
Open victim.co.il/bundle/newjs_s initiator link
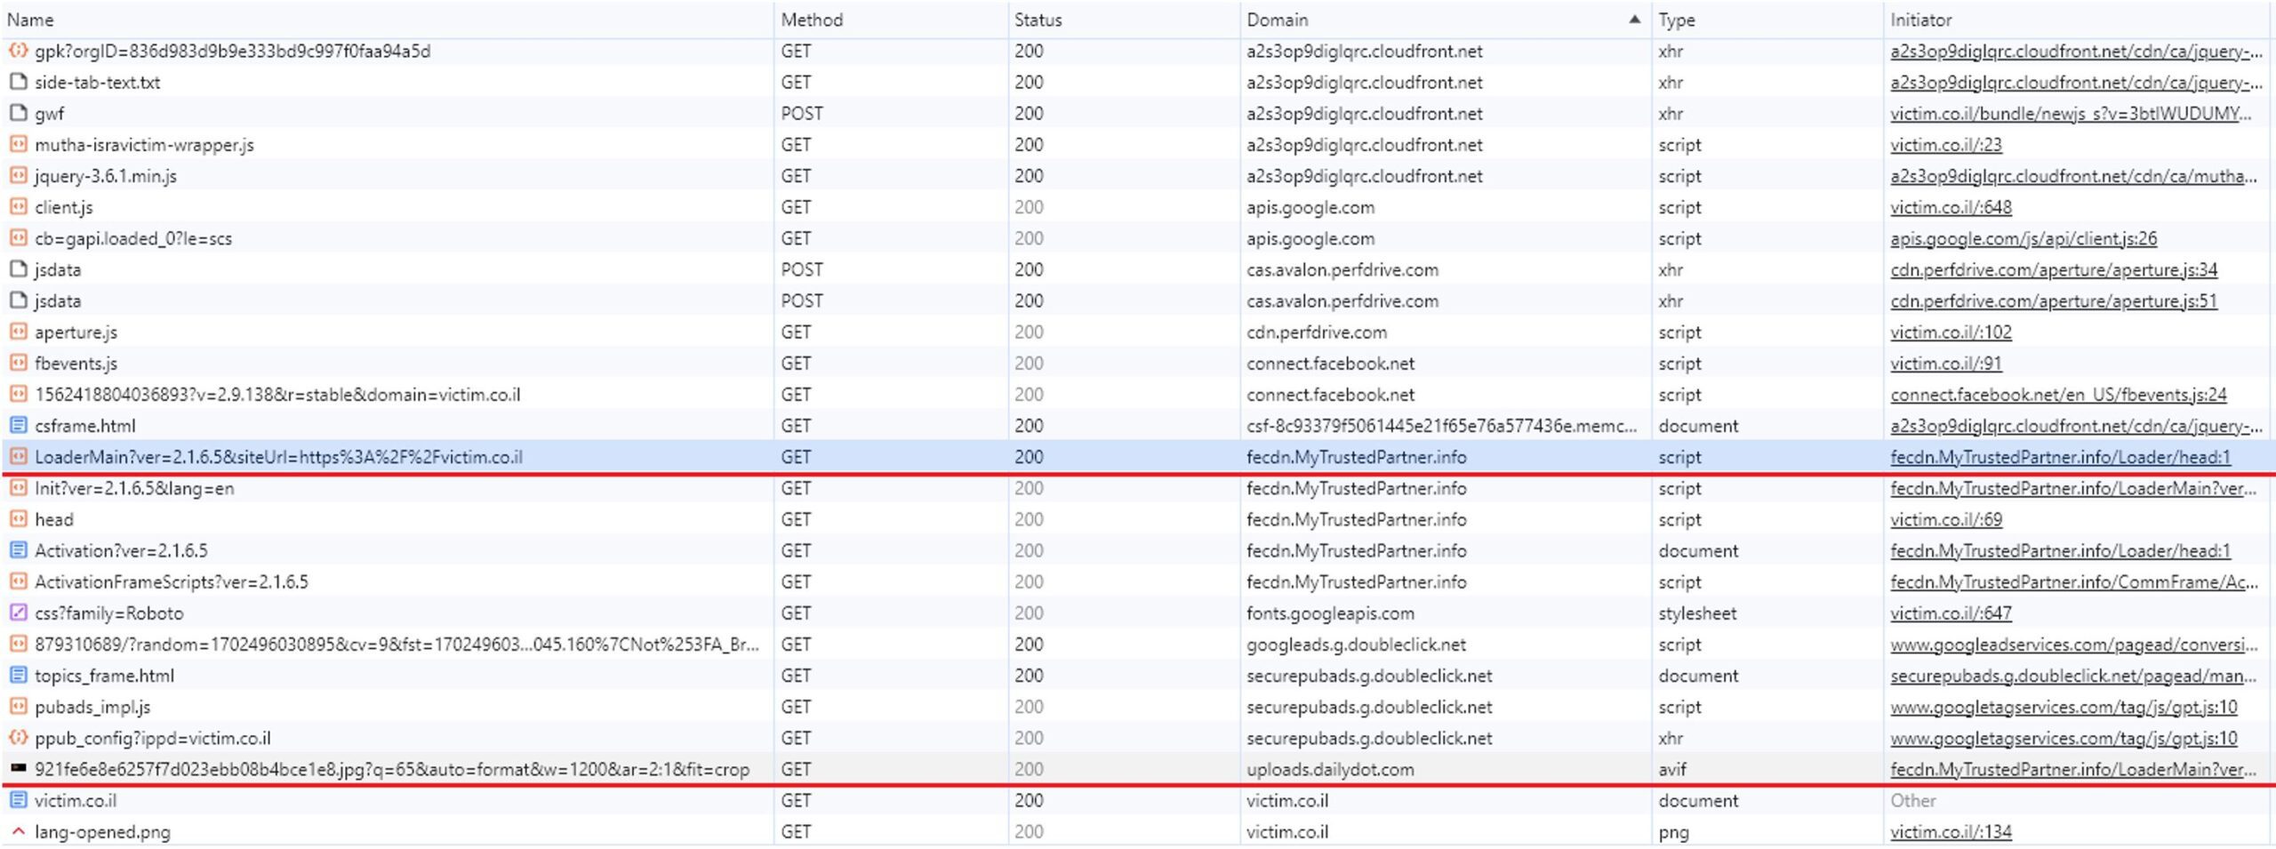pos(2071,113)
